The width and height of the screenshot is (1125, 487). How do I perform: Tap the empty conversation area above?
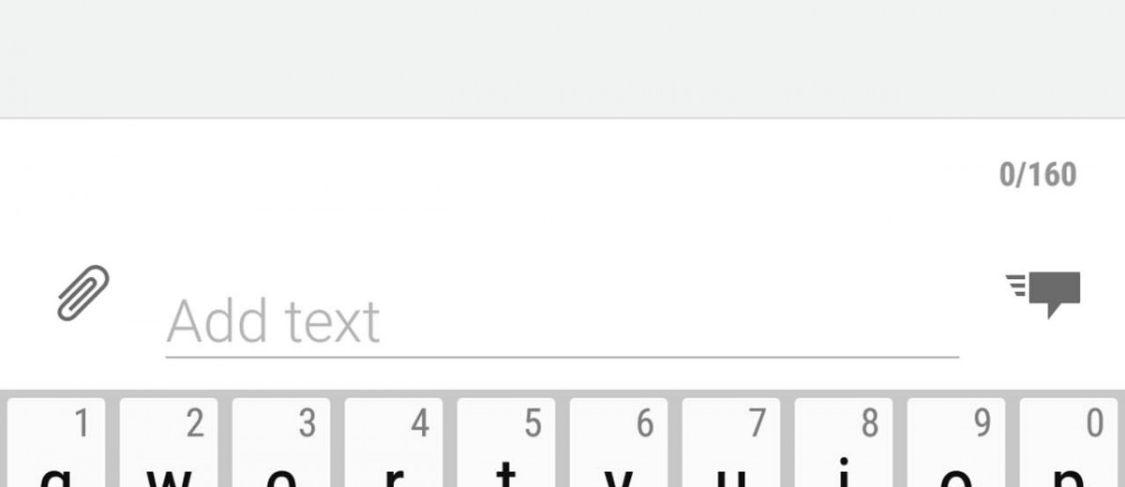click(562, 58)
